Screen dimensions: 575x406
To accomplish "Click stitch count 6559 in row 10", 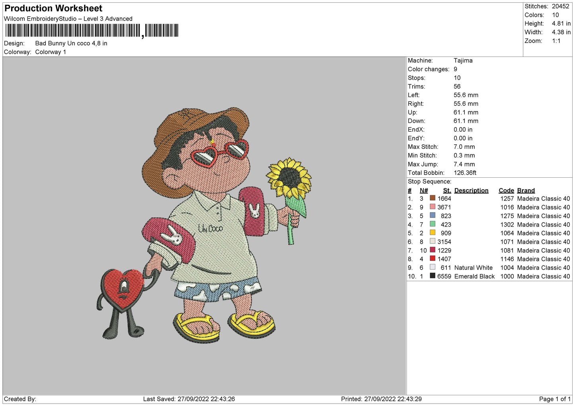I will 444,276.
